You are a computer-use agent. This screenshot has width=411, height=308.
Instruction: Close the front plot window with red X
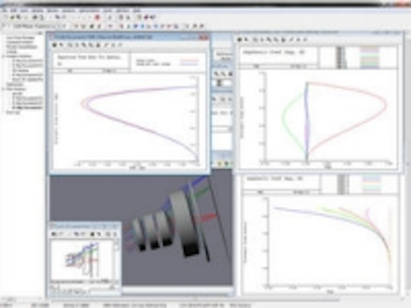(204, 37)
